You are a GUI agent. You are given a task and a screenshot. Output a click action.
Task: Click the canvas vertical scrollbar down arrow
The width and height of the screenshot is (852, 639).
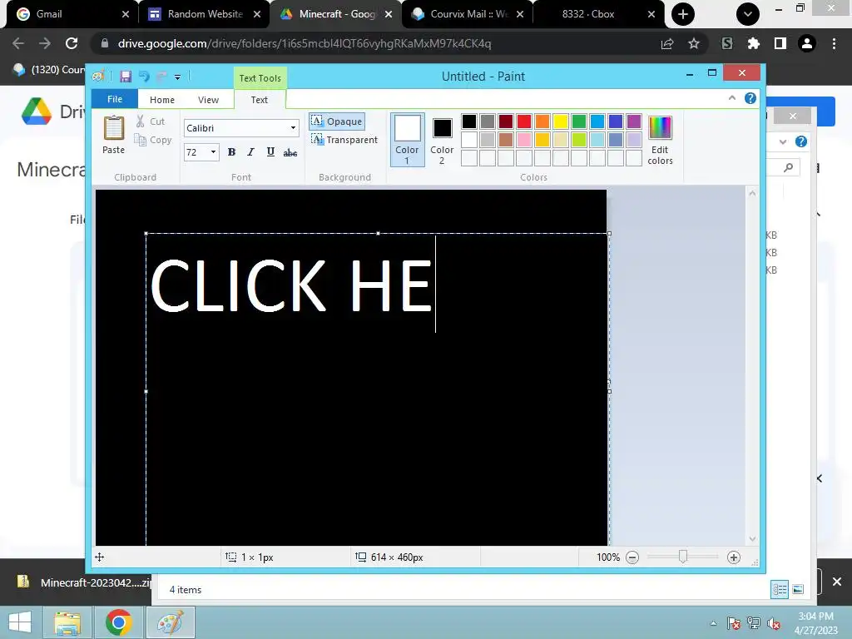tap(752, 539)
